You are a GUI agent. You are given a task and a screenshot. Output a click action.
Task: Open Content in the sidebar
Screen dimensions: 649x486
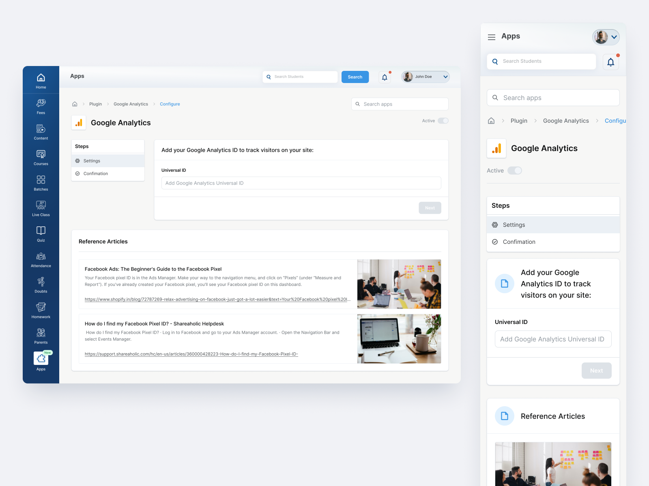point(41,132)
